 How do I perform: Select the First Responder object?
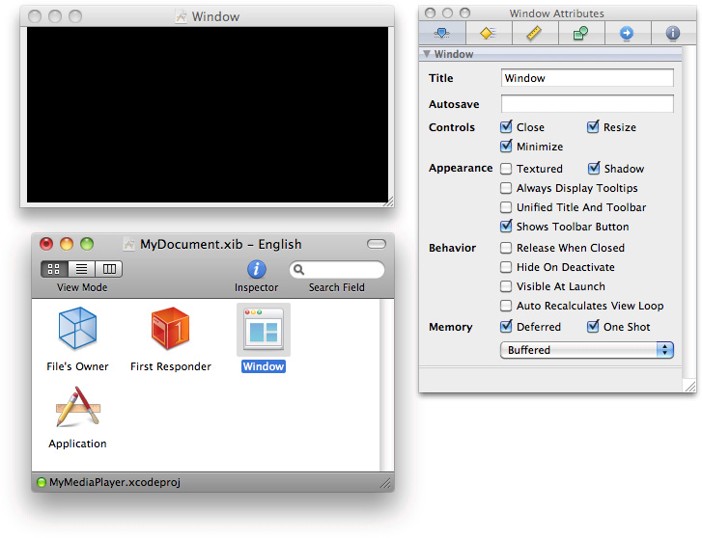pyautogui.click(x=170, y=329)
